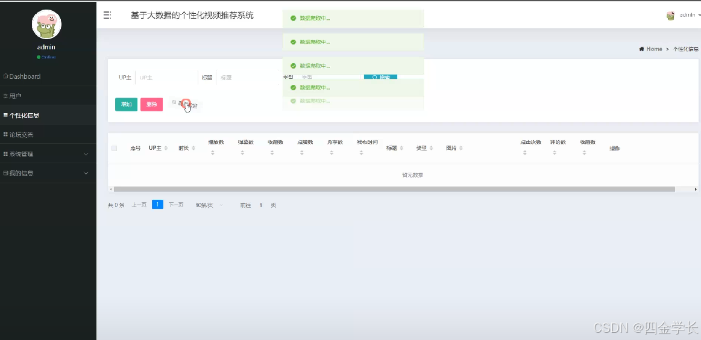Click the crawl data button beside 删除
The image size is (701, 340).
coord(184,105)
